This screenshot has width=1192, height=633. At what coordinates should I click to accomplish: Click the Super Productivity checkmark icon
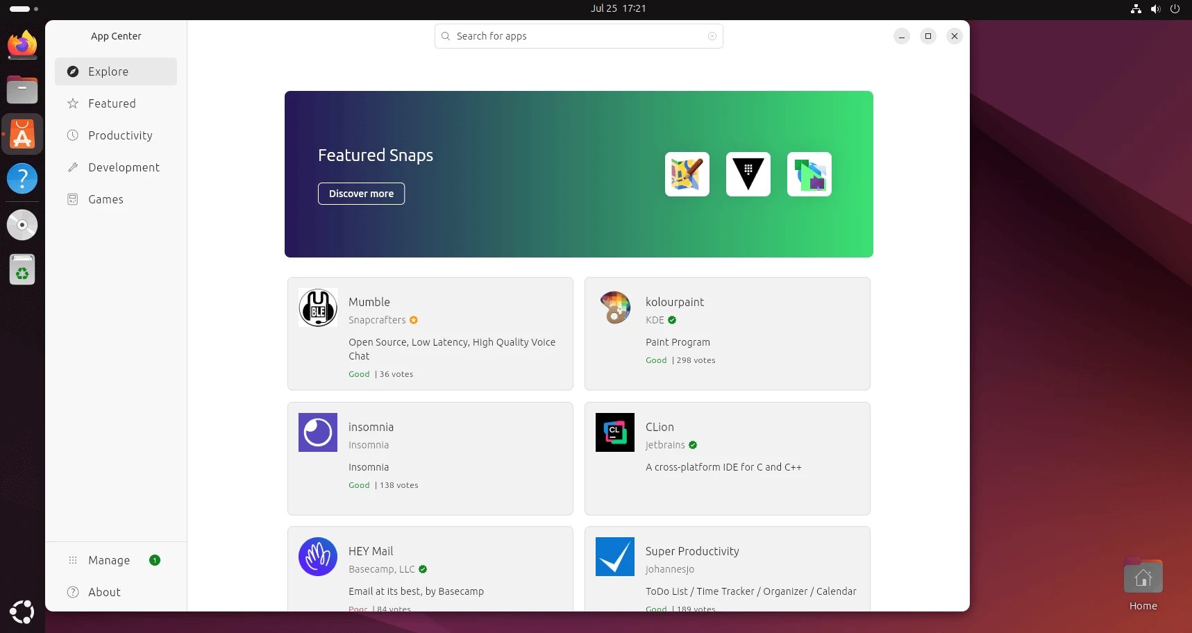(615, 557)
